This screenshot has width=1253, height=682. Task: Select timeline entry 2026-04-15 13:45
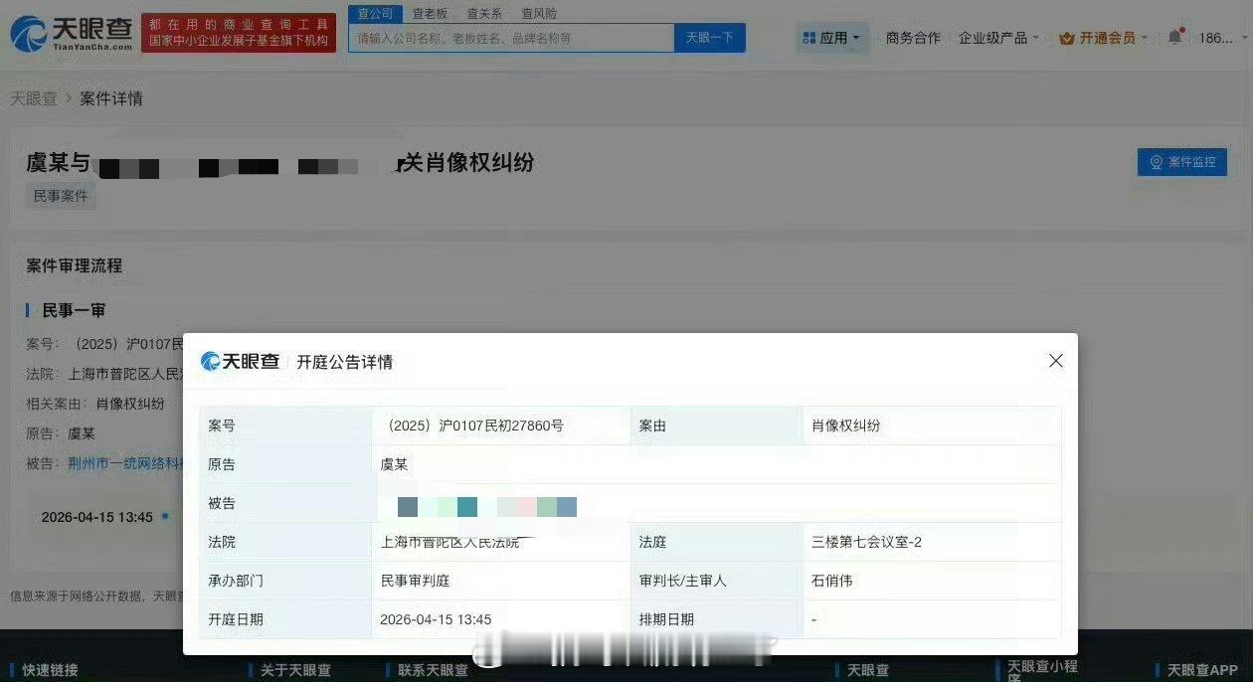(97, 517)
